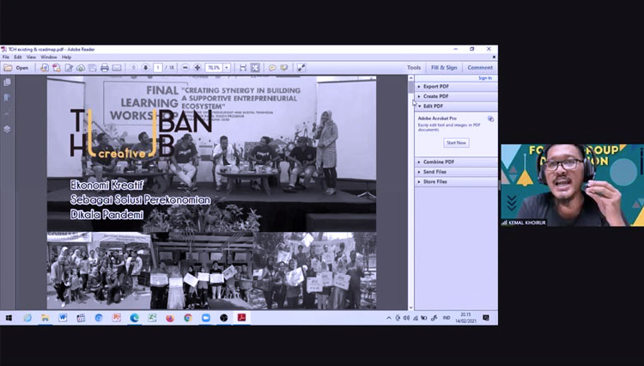This screenshot has height=366, width=644.
Task: Switch to the Fill & Sign pane
Action: click(444, 68)
